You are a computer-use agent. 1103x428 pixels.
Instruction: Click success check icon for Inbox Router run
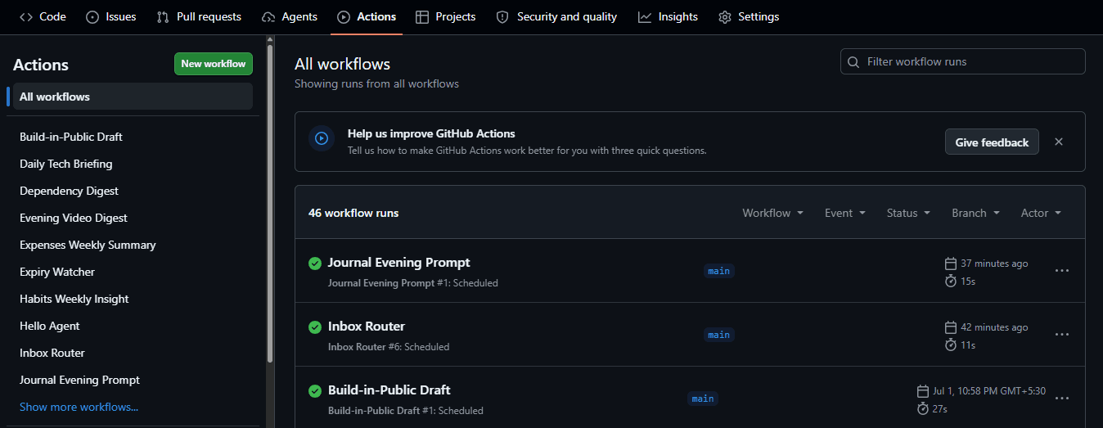(x=315, y=327)
